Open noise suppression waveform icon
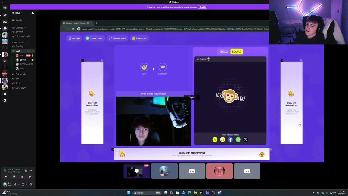The height and width of the screenshot is (196, 348). (26, 171)
